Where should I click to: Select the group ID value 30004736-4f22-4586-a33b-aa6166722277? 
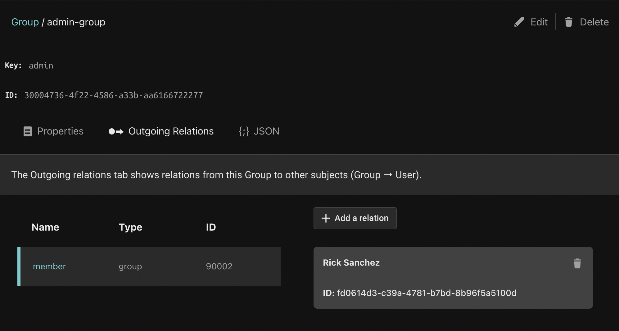tap(113, 95)
